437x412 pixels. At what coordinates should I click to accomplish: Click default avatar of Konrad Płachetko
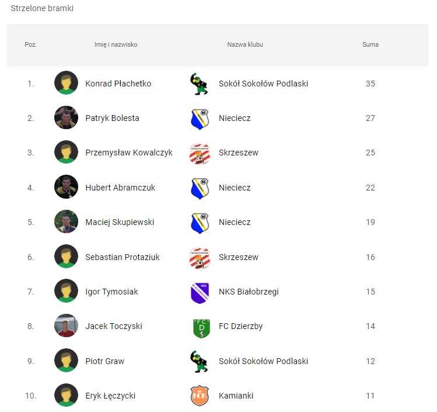click(x=66, y=83)
